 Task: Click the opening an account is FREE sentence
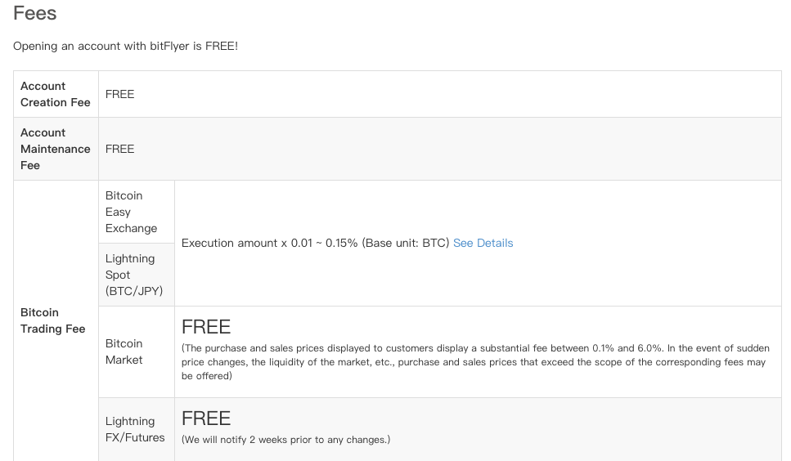pos(125,46)
